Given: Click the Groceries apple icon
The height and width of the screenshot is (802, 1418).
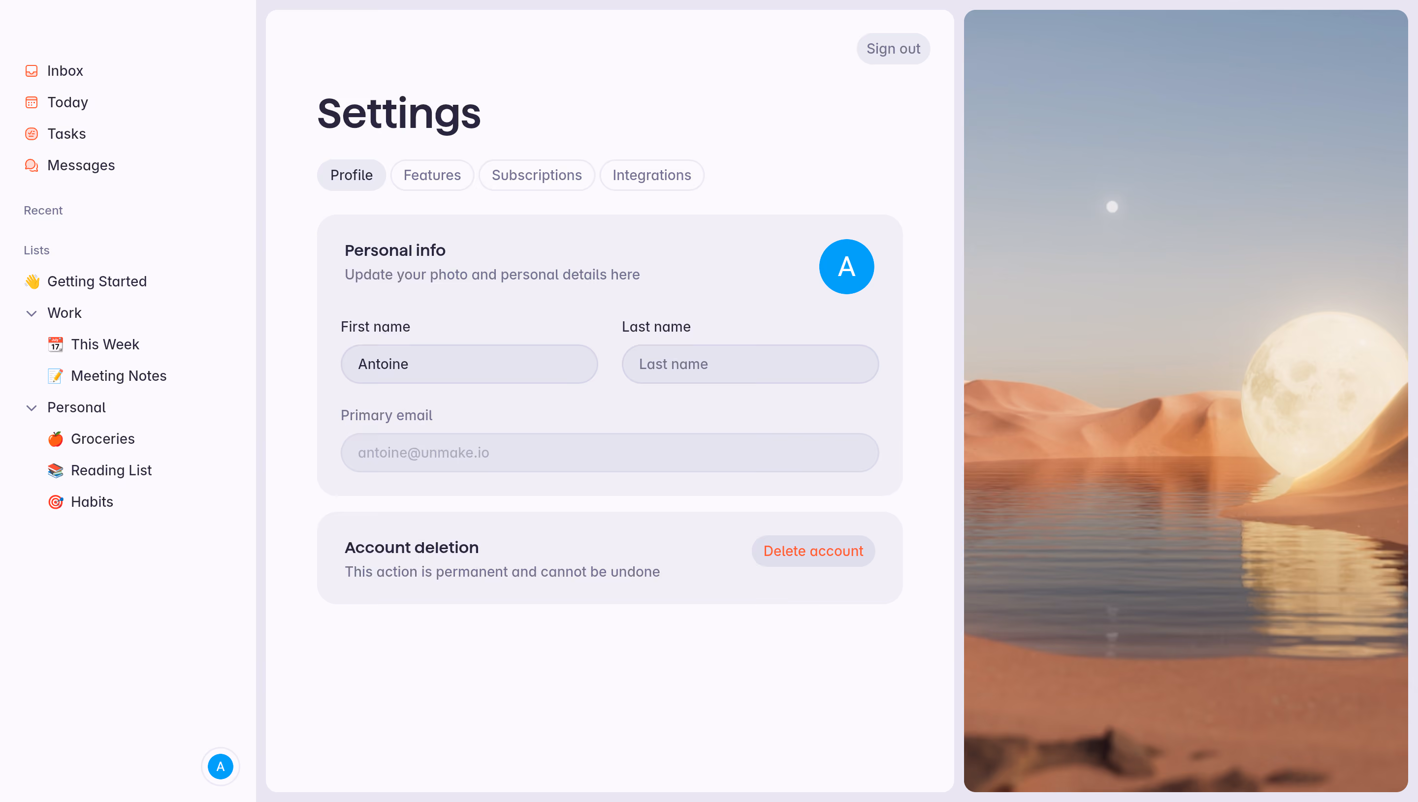Looking at the screenshot, I should coord(55,439).
